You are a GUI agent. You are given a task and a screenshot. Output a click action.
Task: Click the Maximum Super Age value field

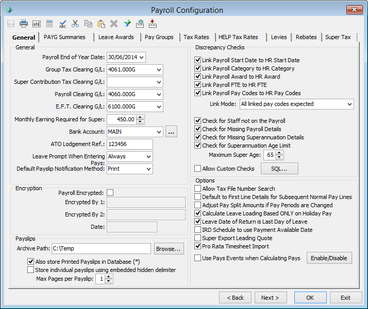270,155
